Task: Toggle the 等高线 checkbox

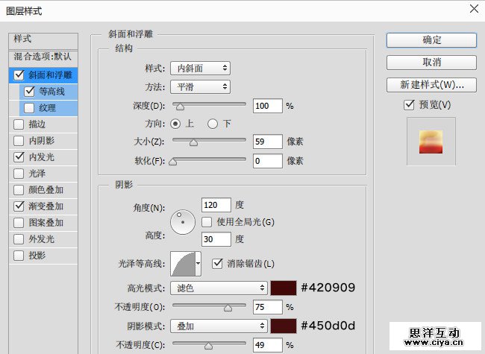Action: click(30, 92)
